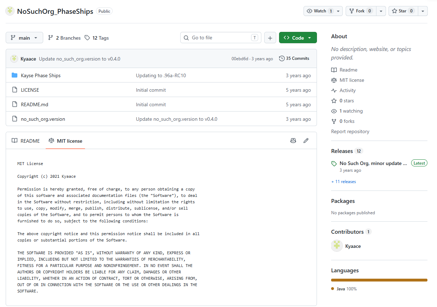Screen dimensions: 437x307
Task: Open Readme link in About sidebar
Action: click(x=344, y=70)
